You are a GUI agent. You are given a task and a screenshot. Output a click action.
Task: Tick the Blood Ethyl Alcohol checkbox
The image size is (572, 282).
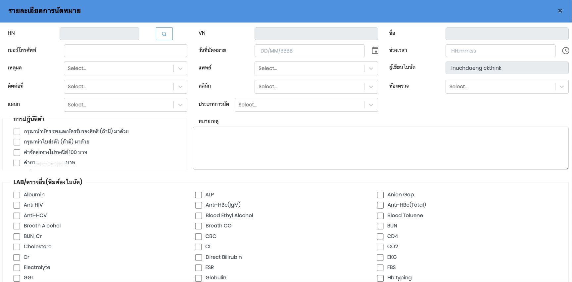click(199, 216)
